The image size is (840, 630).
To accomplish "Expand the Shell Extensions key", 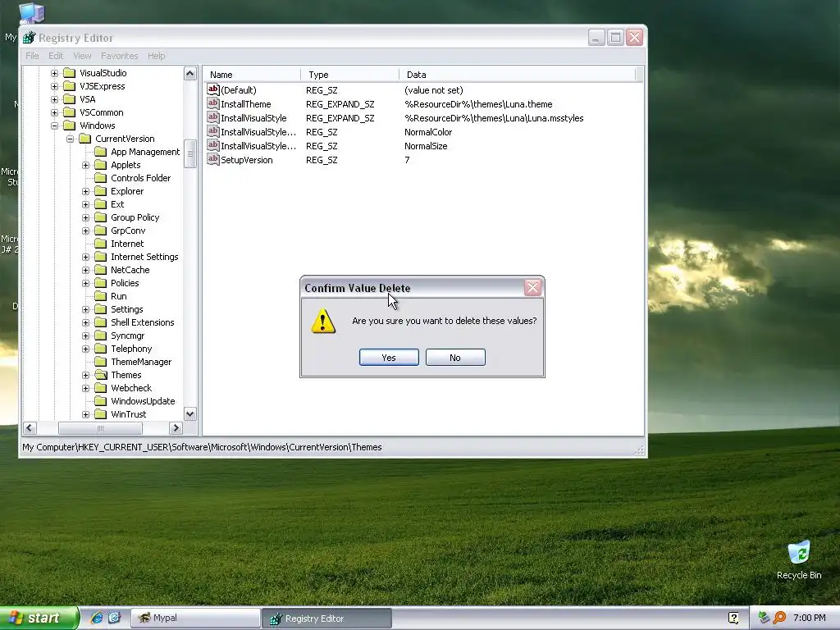I will click(85, 322).
